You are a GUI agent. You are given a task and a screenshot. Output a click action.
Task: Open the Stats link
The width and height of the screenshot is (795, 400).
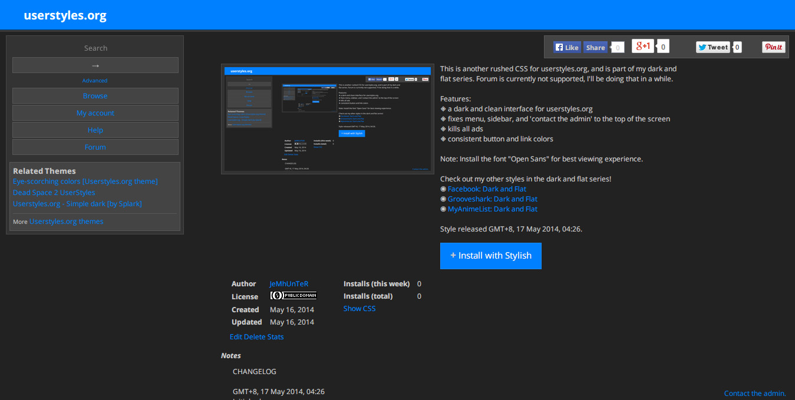pyautogui.click(x=276, y=337)
